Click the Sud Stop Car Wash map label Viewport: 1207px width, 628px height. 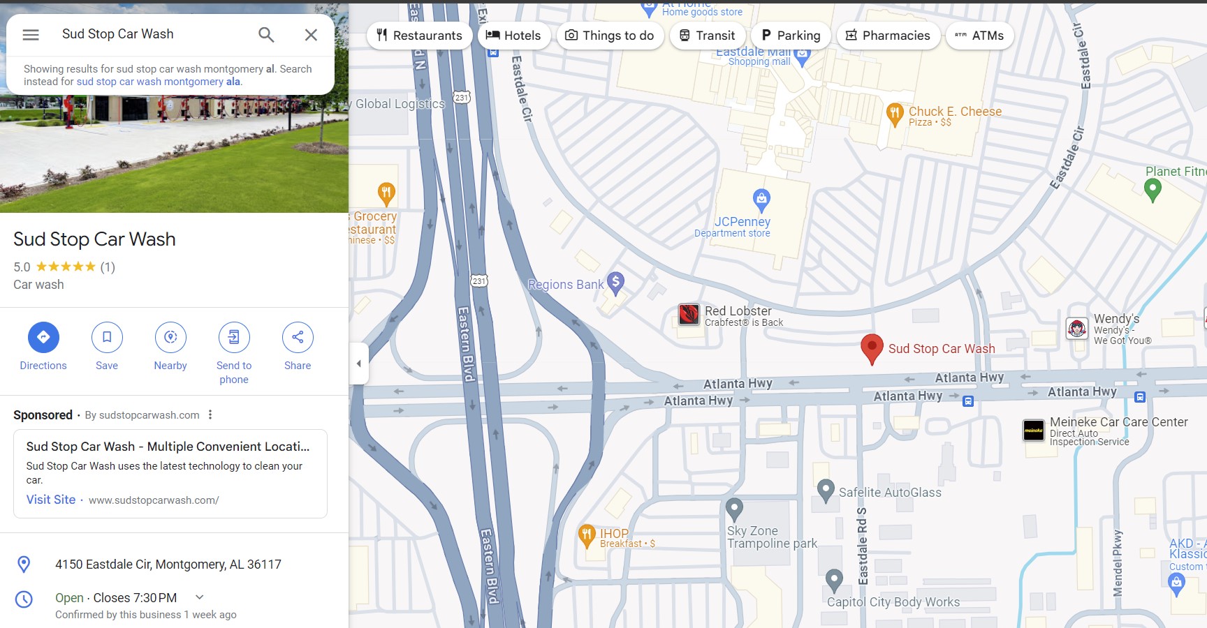coord(942,349)
